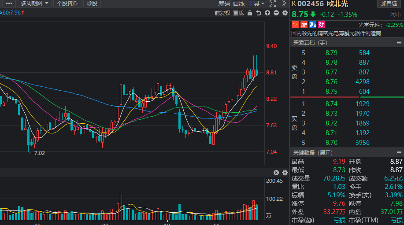Viewport: 404px width, 225px height.
Task: Open 买卖五档 panel hamburger menu
Action: click(399, 43)
